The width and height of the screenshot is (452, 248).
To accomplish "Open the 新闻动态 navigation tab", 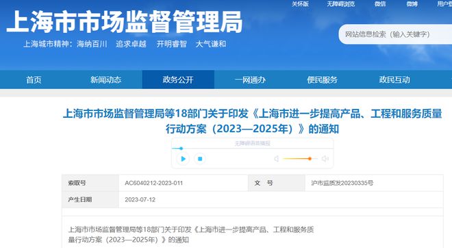I will point(105,79).
